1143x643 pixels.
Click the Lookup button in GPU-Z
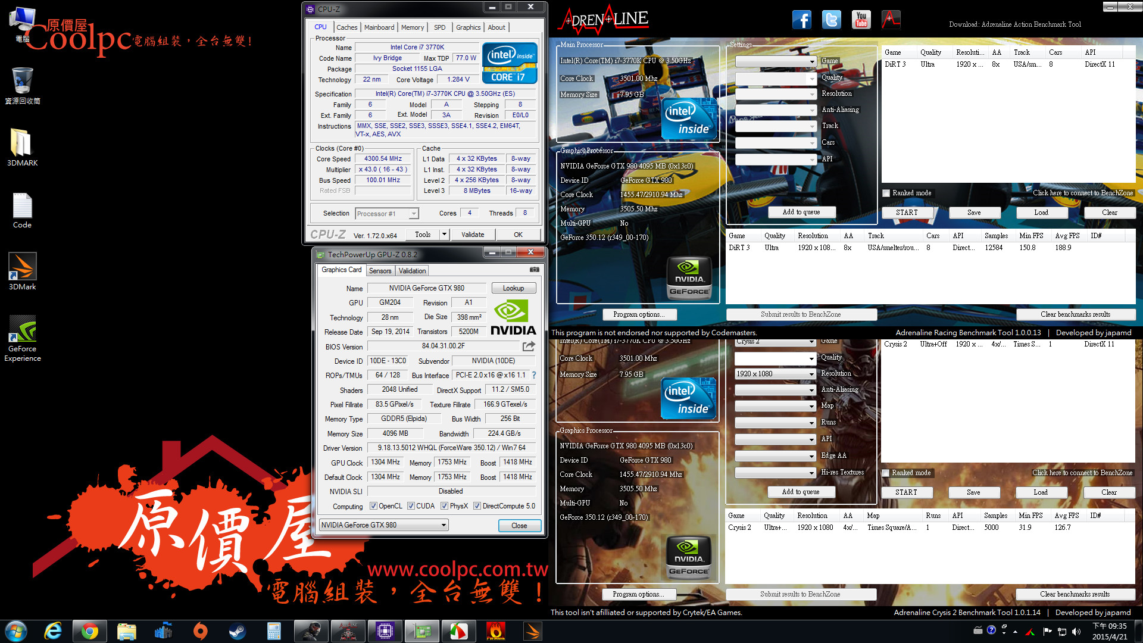point(513,288)
